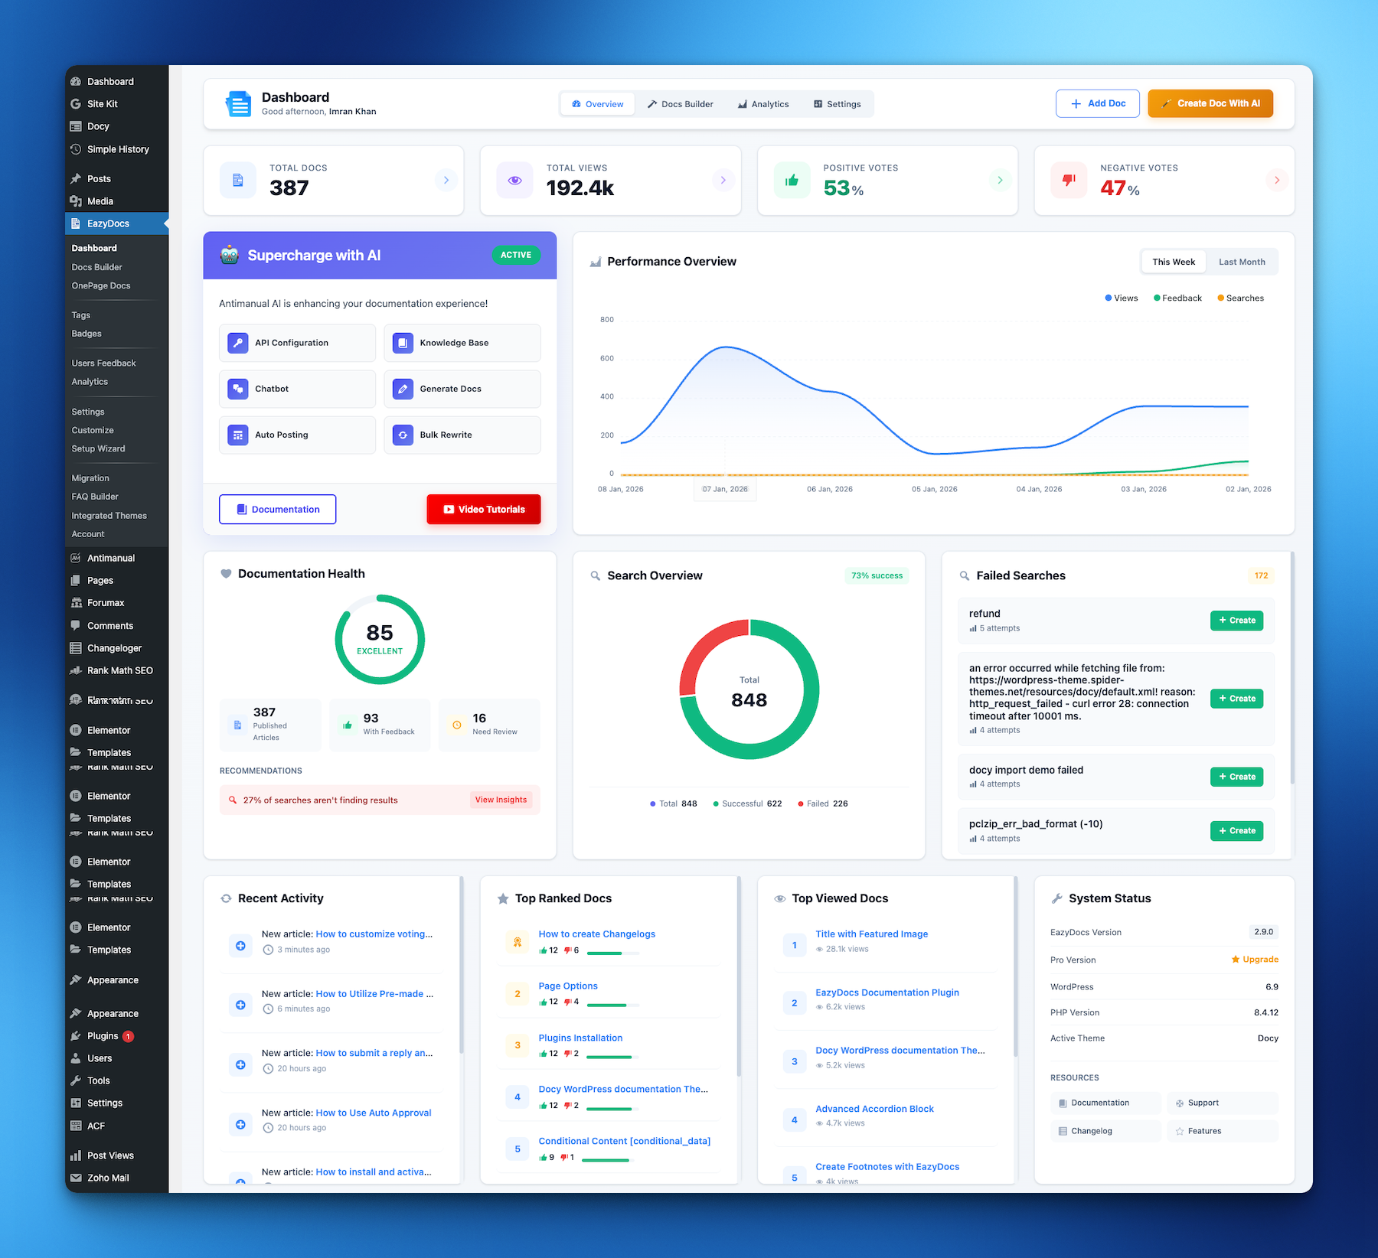
Task: Expand the Total Docs card details
Action: [446, 180]
